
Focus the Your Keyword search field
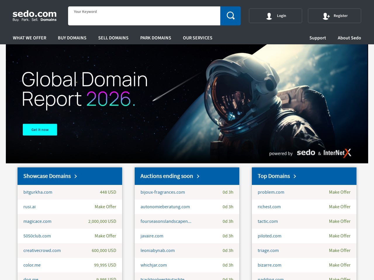click(144, 18)
